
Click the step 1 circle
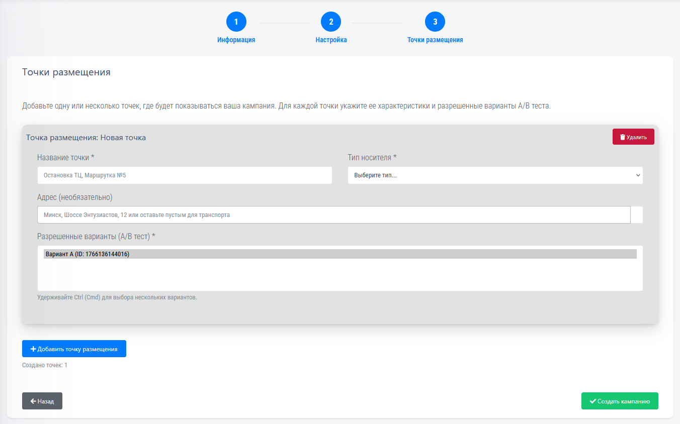click(x=236, y=22)
